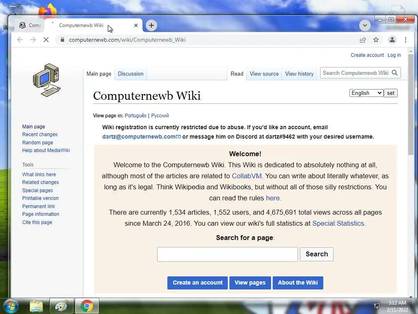The image size is (418, 314).
Task: Click the page vertical scrollbar thumb
Action: point(411,104)
